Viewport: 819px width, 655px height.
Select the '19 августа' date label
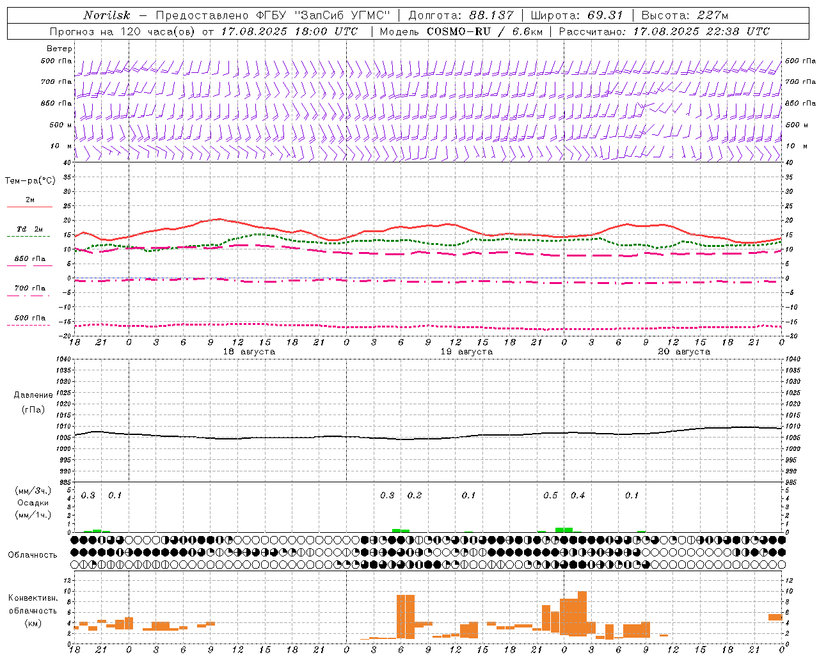(466, 352)
